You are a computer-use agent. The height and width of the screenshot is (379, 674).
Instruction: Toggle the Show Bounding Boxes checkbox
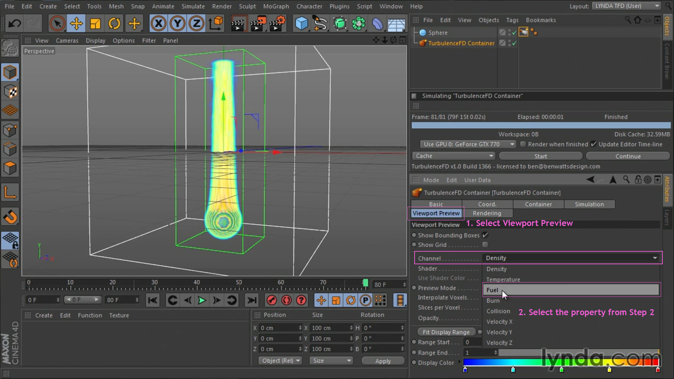click(x=485, y=235)
